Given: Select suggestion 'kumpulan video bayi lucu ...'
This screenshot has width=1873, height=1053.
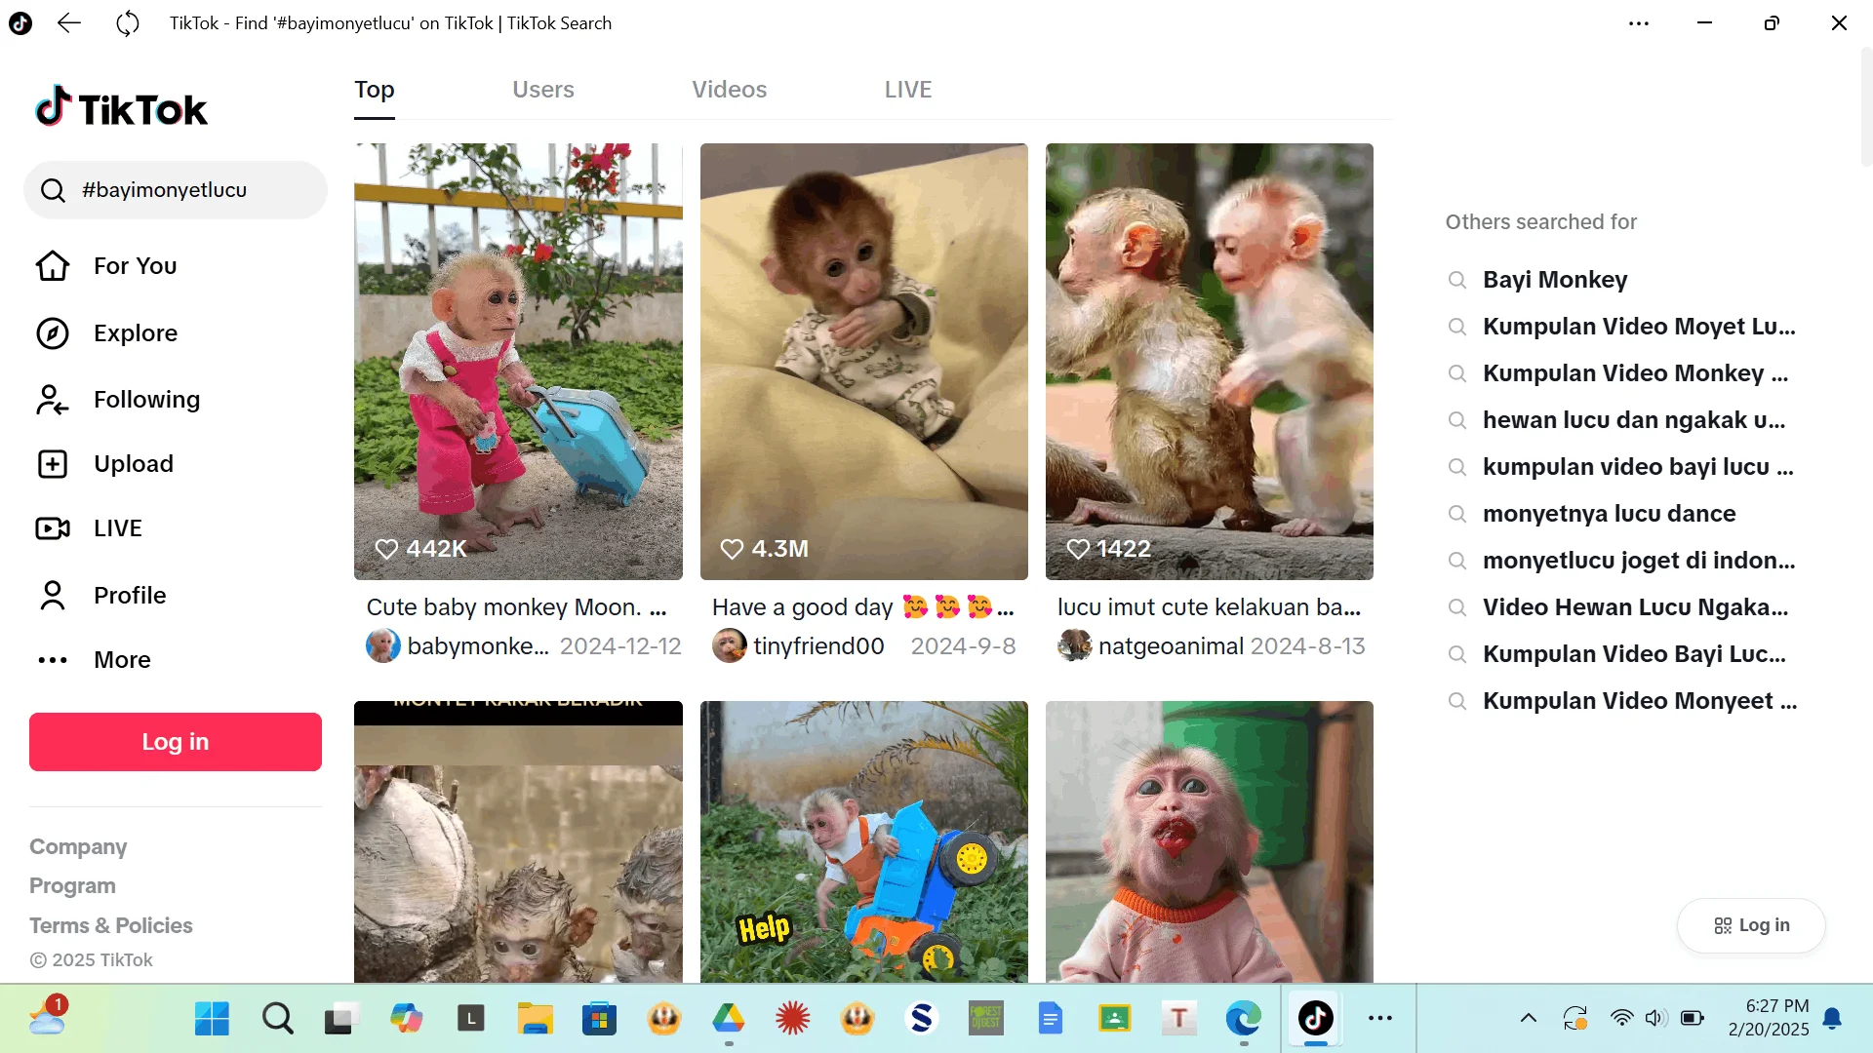Looking at the screenshot, I should [x=1638, y=467].
